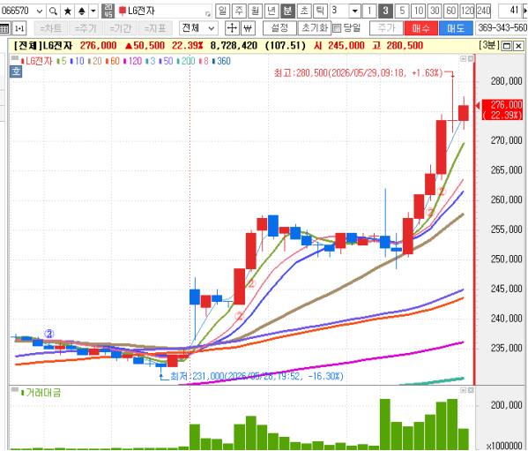This screenshot has width=528, height=451.
Task: Toggle the won (₩) price icon
Action: 248,28
